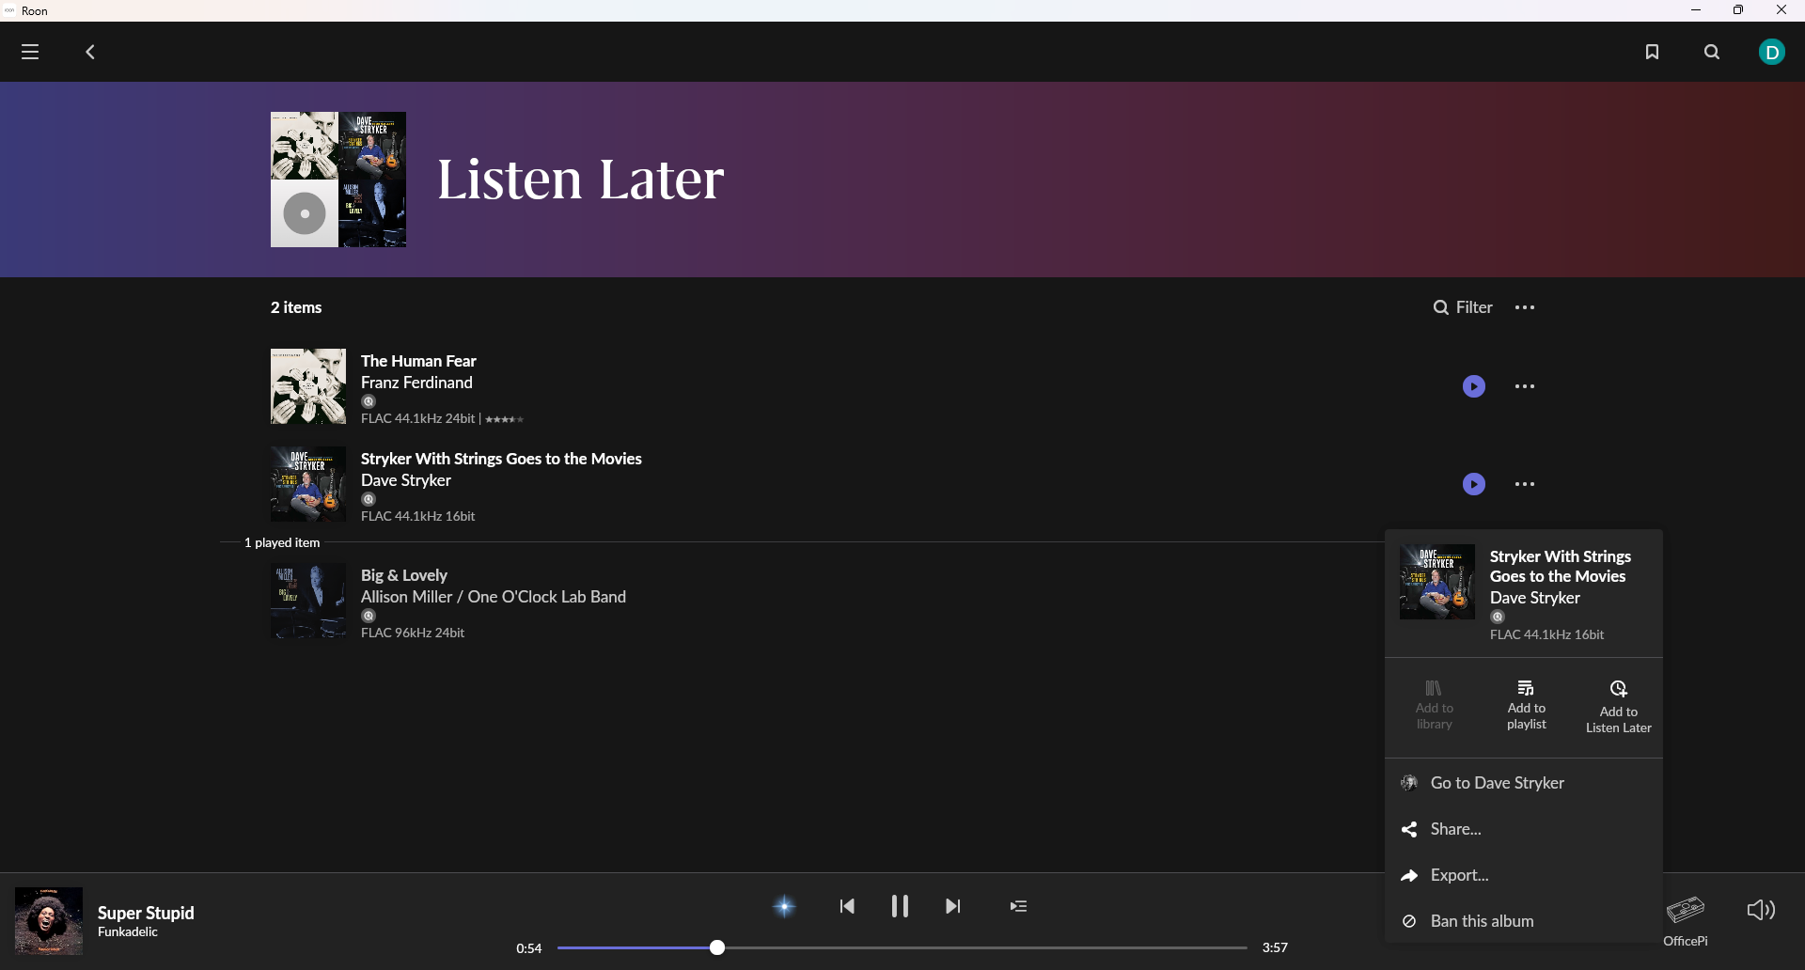Go to Allison Miller / One O'Clock Lab Band

(x=494, y=597)
